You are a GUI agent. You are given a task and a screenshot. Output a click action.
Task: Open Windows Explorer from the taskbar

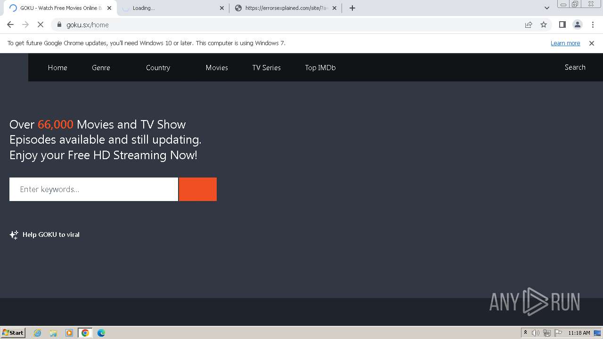point(53,333)
